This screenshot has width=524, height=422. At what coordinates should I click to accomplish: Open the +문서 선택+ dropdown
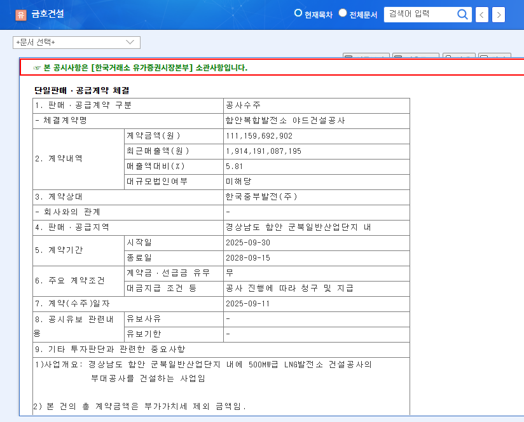point(76,43)
